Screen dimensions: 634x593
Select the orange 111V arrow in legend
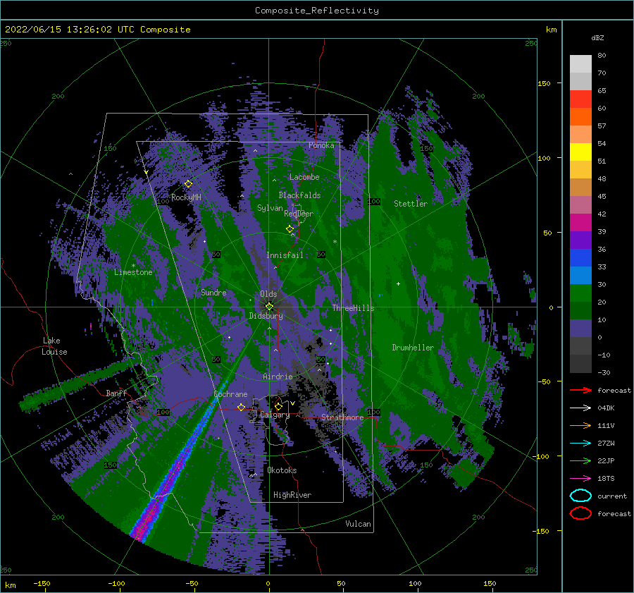coord(580,425)
